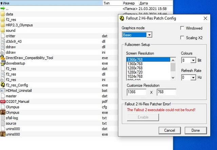This screenshot has width=217, height=150.
Task: Click the HRP2.3_Olympus folder icon
Action: click(3, 25)
